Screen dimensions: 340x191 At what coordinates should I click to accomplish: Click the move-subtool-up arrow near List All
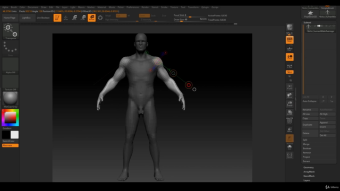pos(323,97)
